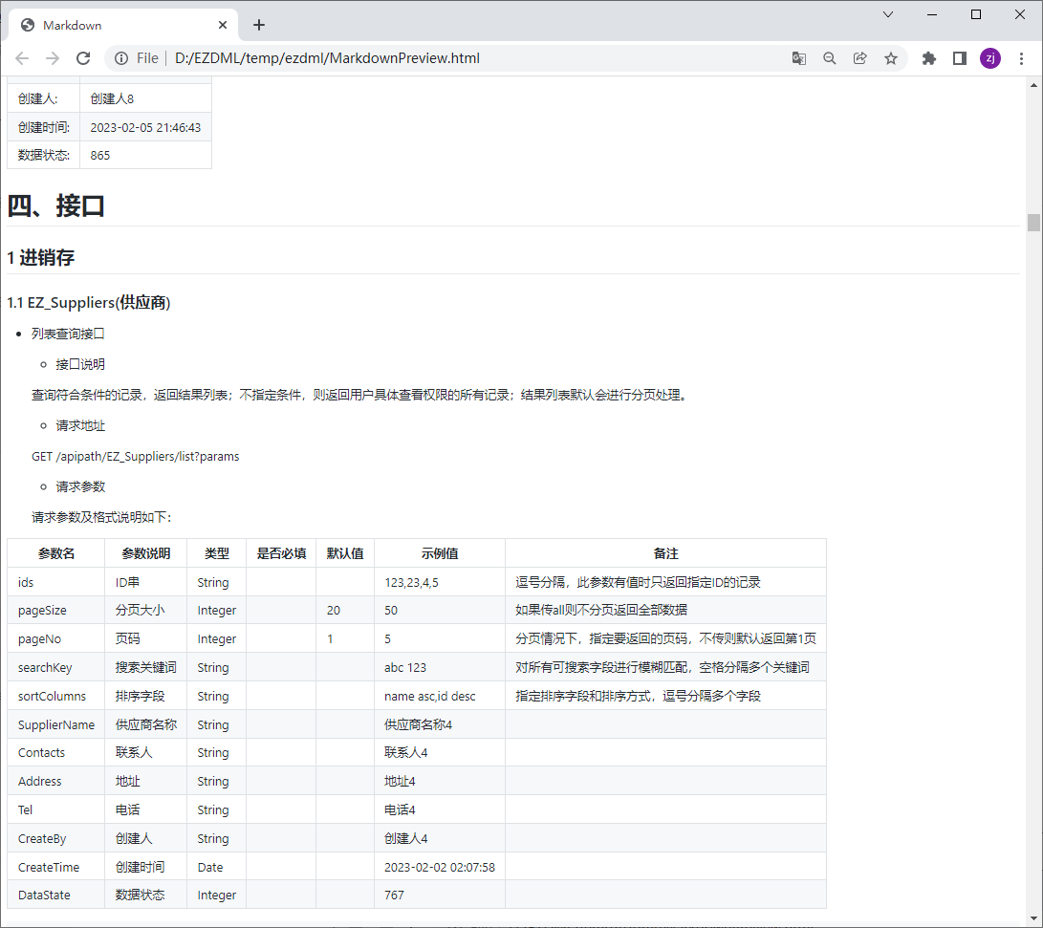Click the browser back arrow

pyautogui.click(x=22, y=58)
